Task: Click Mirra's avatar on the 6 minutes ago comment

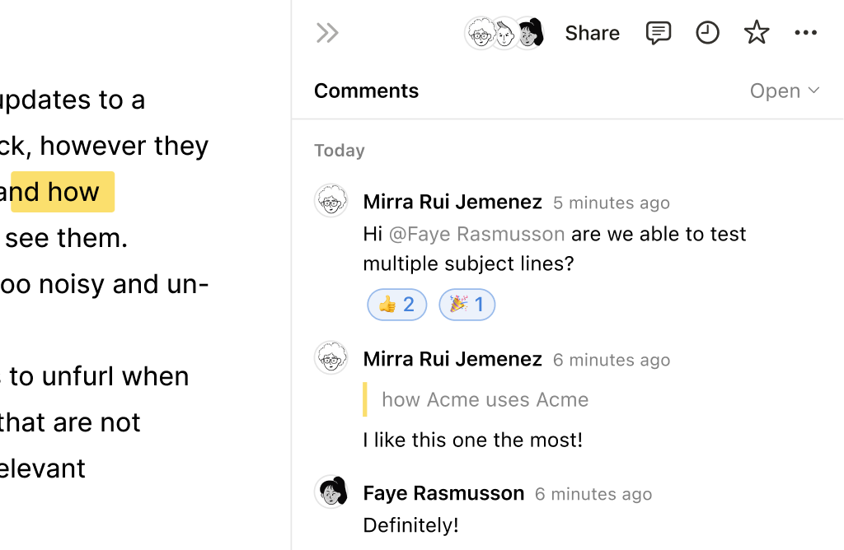Action: (x=331, y=359)
